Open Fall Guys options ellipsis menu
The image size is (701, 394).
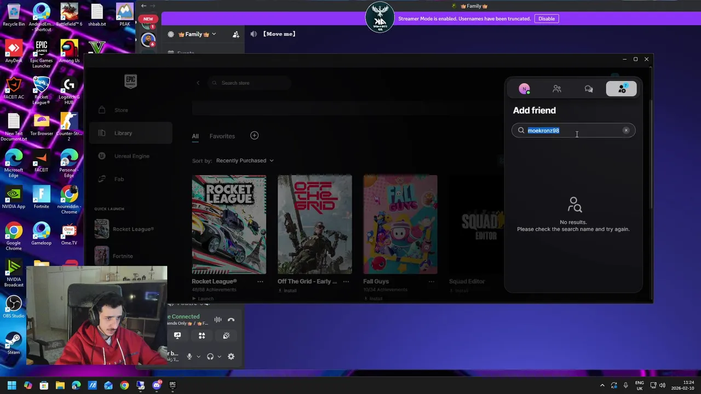(x=432, y=281)
